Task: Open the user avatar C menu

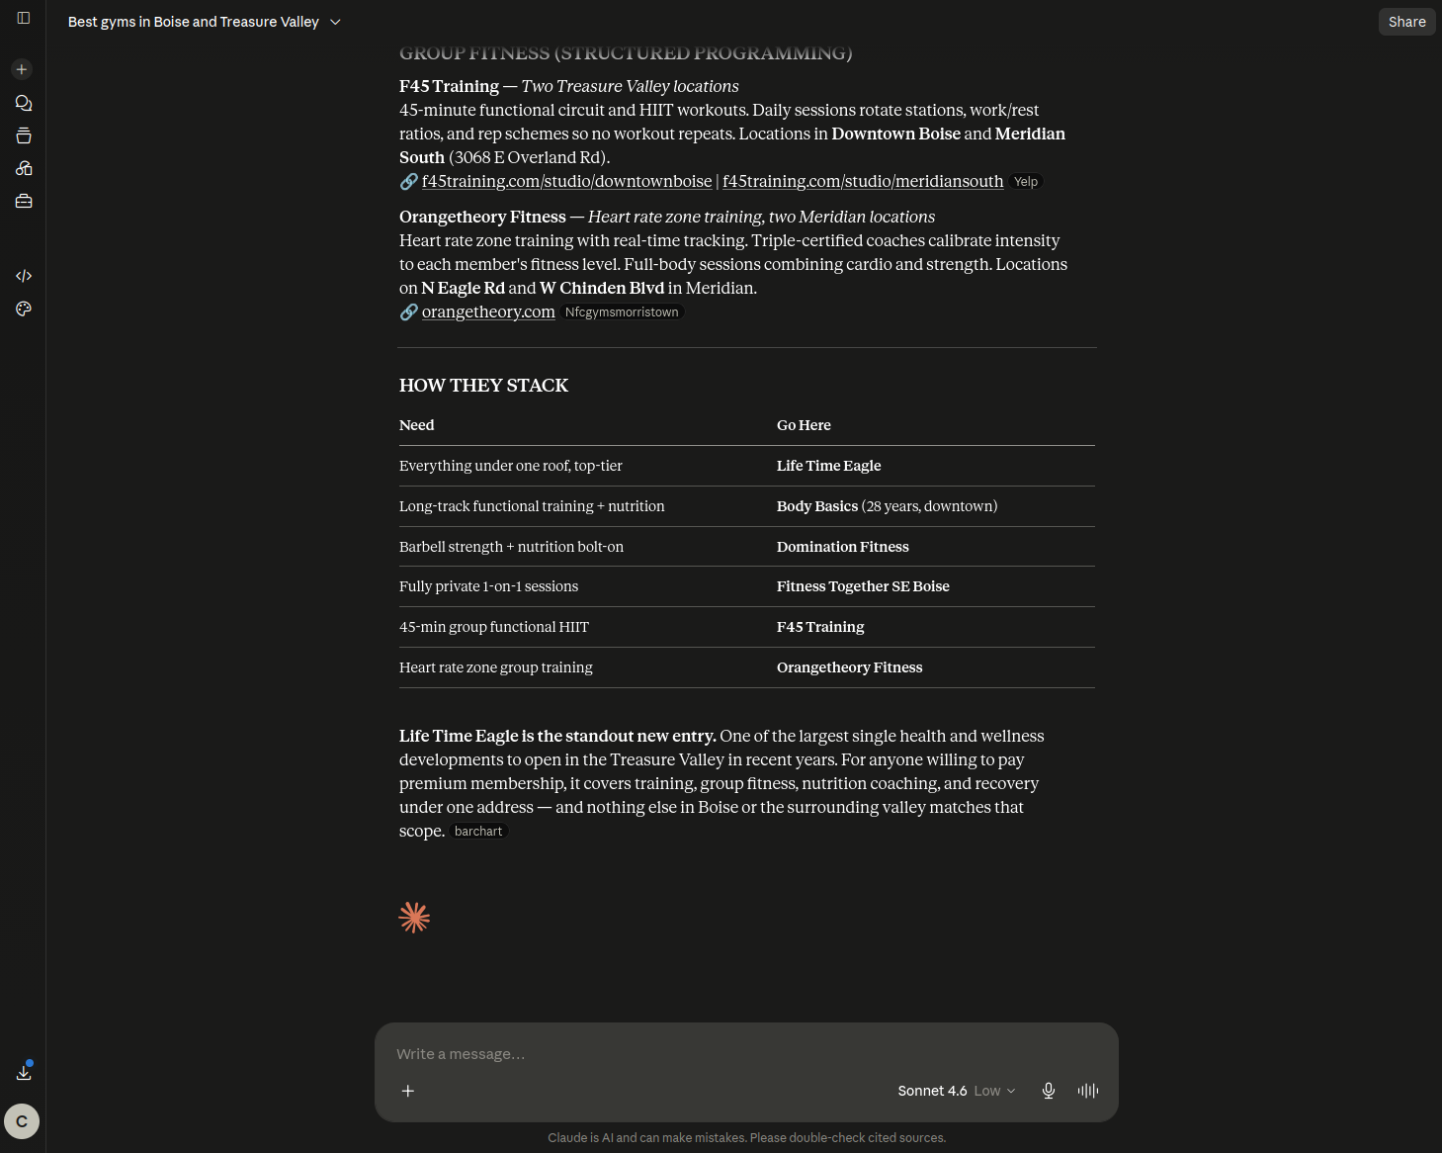Action: point(22,1121)
